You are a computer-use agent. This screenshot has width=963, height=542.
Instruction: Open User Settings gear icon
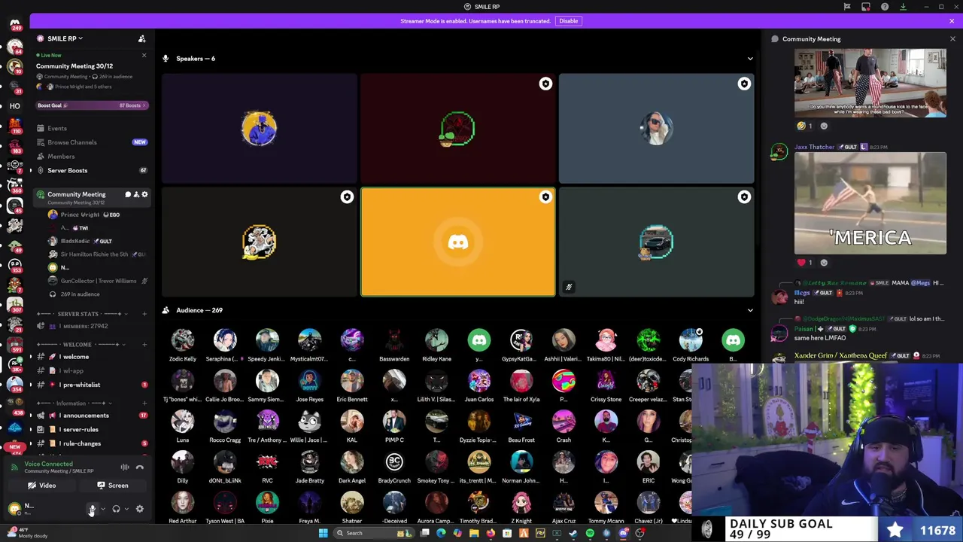coord(139,510)
